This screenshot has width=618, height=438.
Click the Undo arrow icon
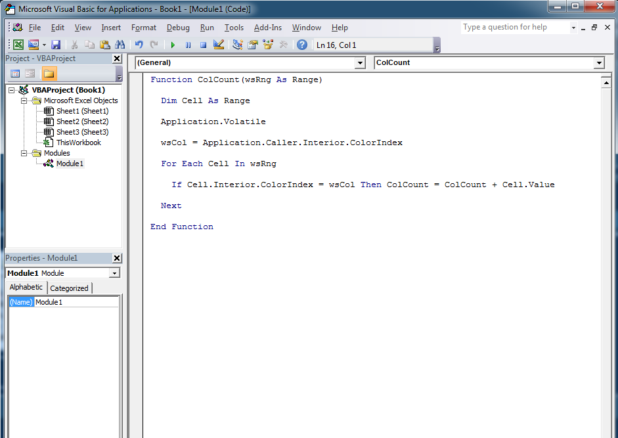point(139,45)
